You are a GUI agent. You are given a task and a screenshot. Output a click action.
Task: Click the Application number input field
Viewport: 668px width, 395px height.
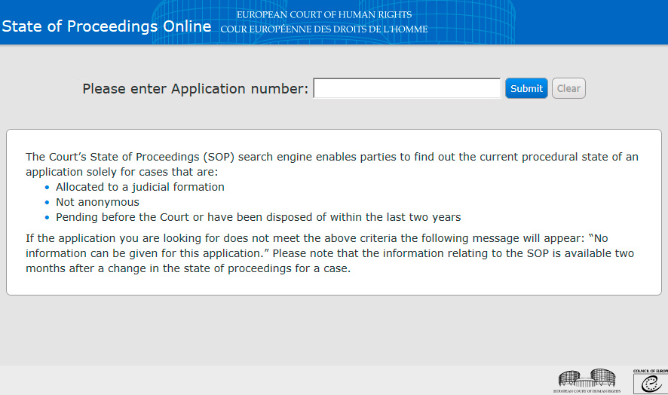(x=407, y=88)
